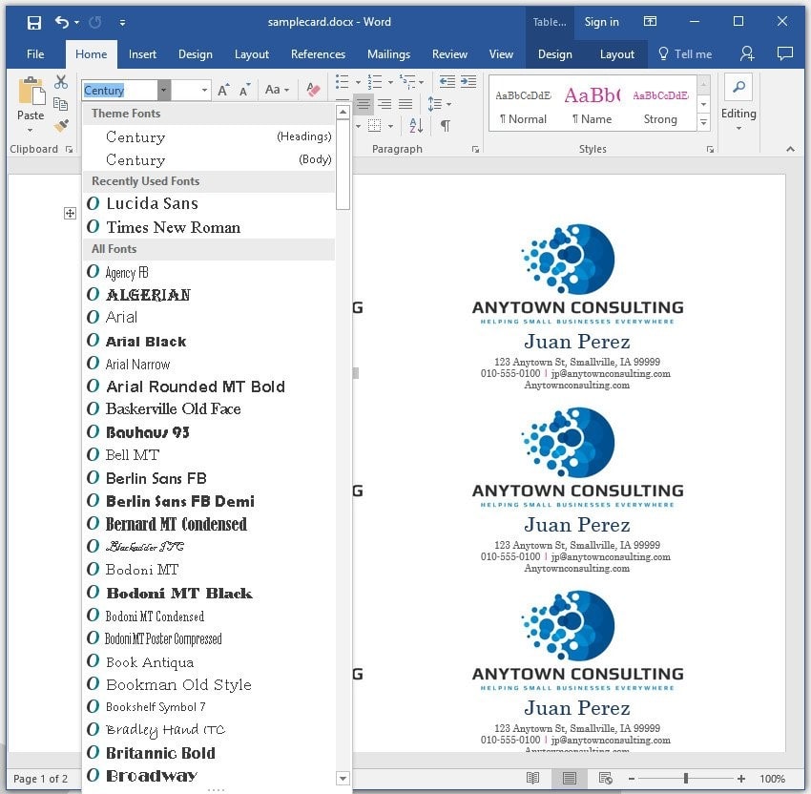Click the Tell me search box

685,54
